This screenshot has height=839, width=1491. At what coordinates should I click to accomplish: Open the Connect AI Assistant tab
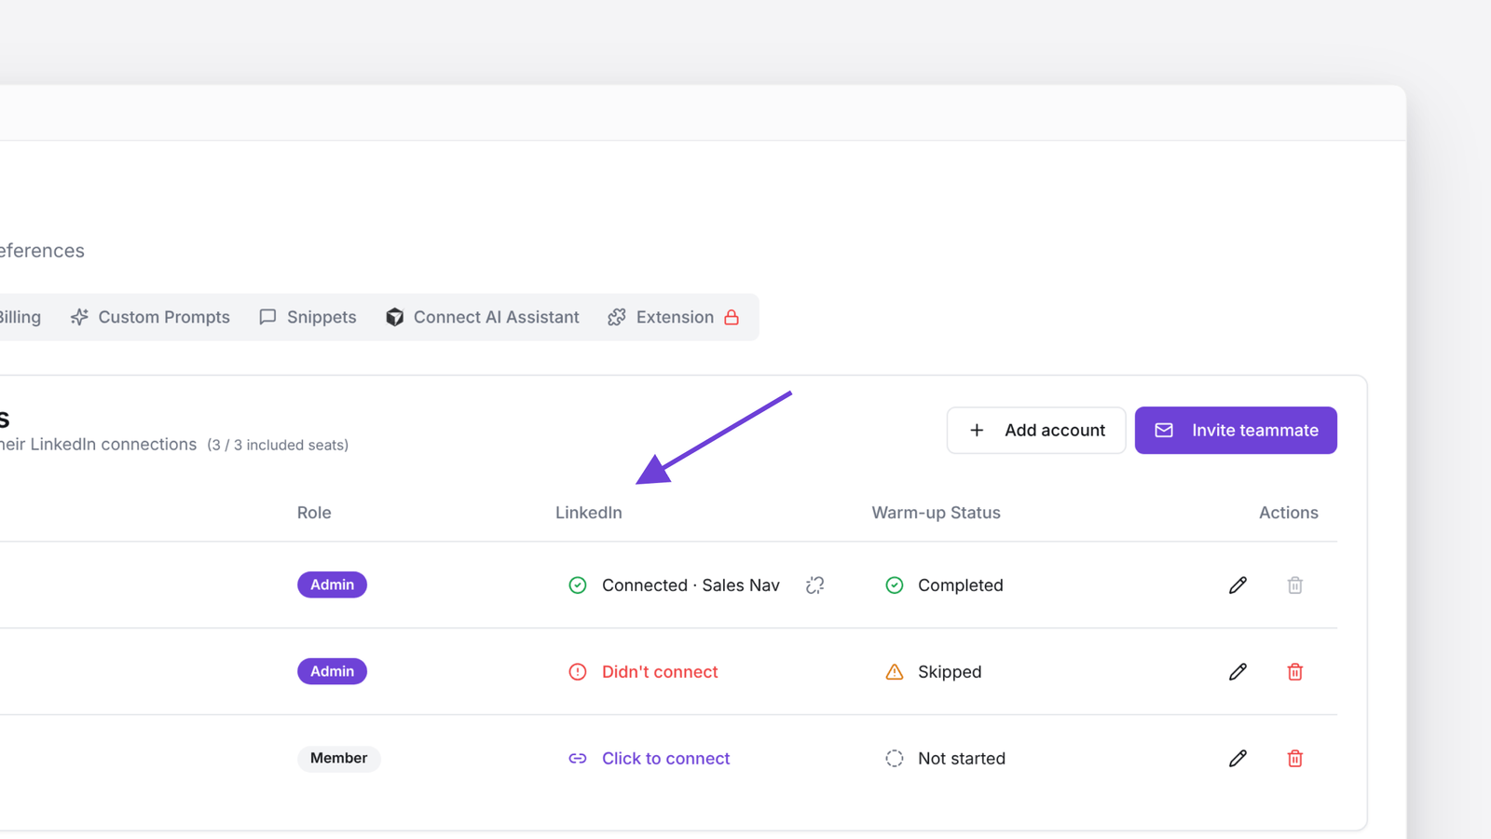coord(483,317)
